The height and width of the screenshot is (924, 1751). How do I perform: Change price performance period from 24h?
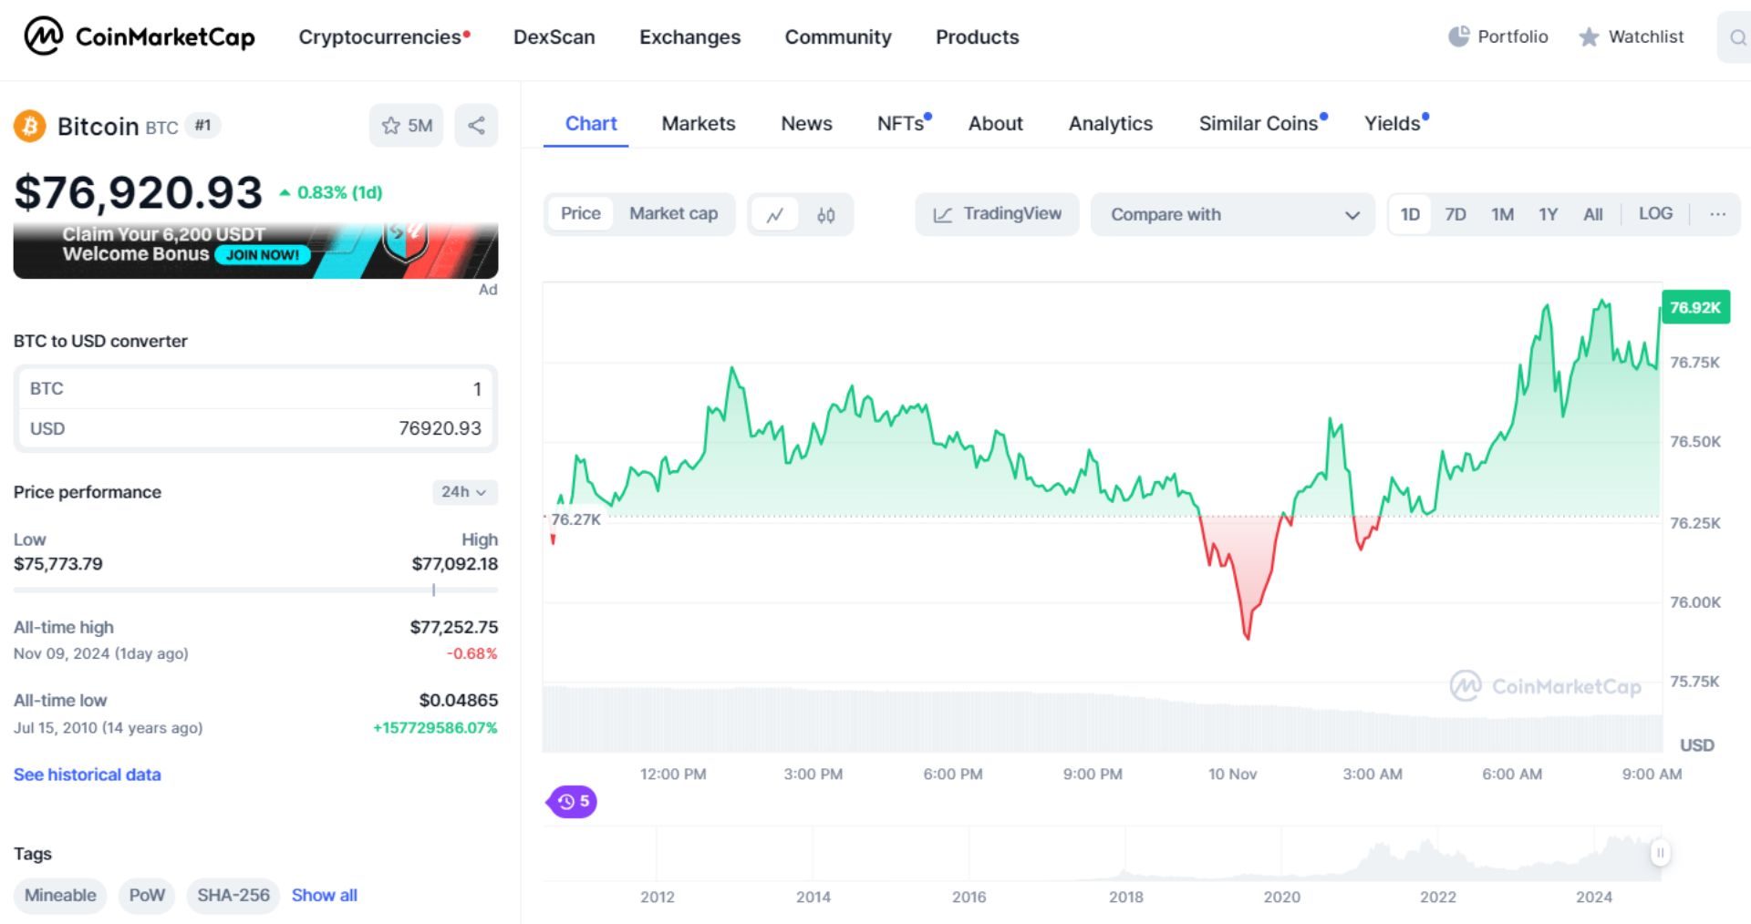[x=464, y=492]
